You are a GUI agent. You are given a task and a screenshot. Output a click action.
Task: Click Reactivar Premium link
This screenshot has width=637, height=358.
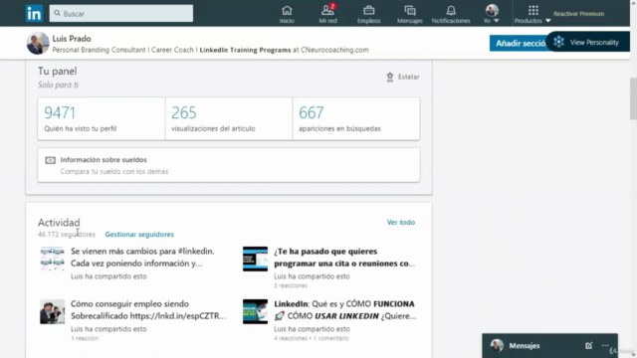[578, 14]
